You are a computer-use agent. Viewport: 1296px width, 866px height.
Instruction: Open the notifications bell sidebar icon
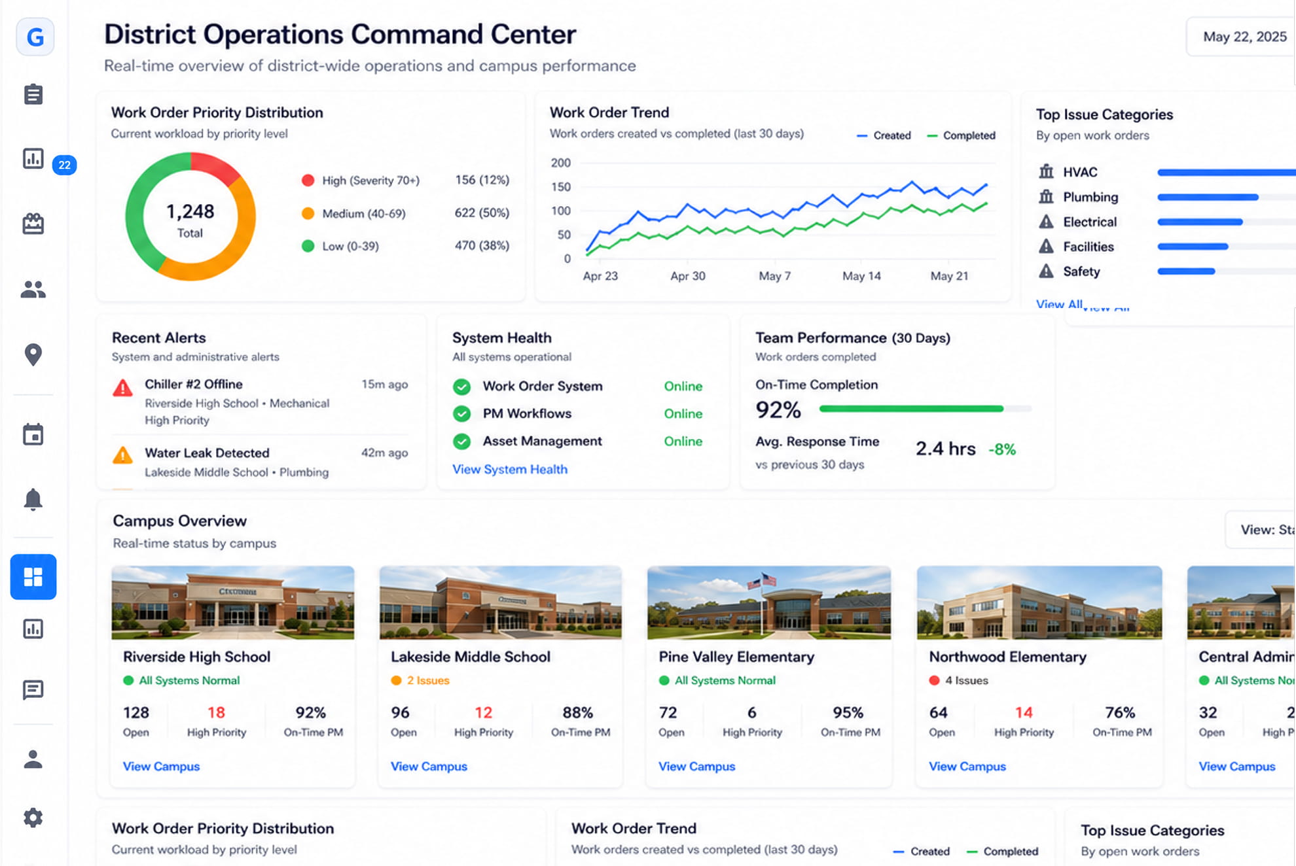[33, 499]
